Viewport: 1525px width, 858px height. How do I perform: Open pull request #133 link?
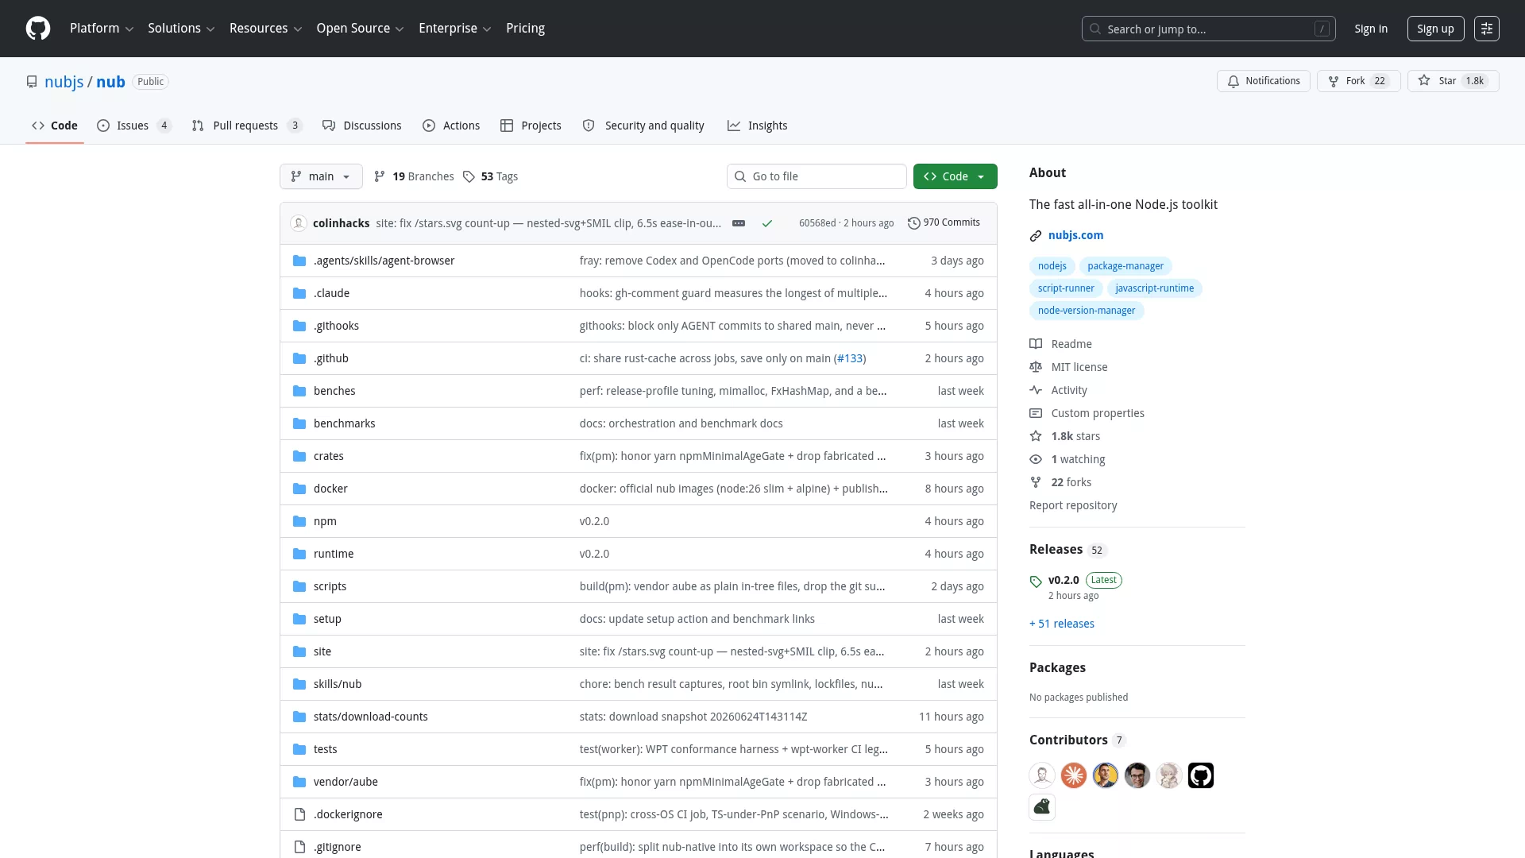tap(850, 358)
